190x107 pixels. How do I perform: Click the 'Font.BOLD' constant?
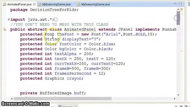pos(134,34)
